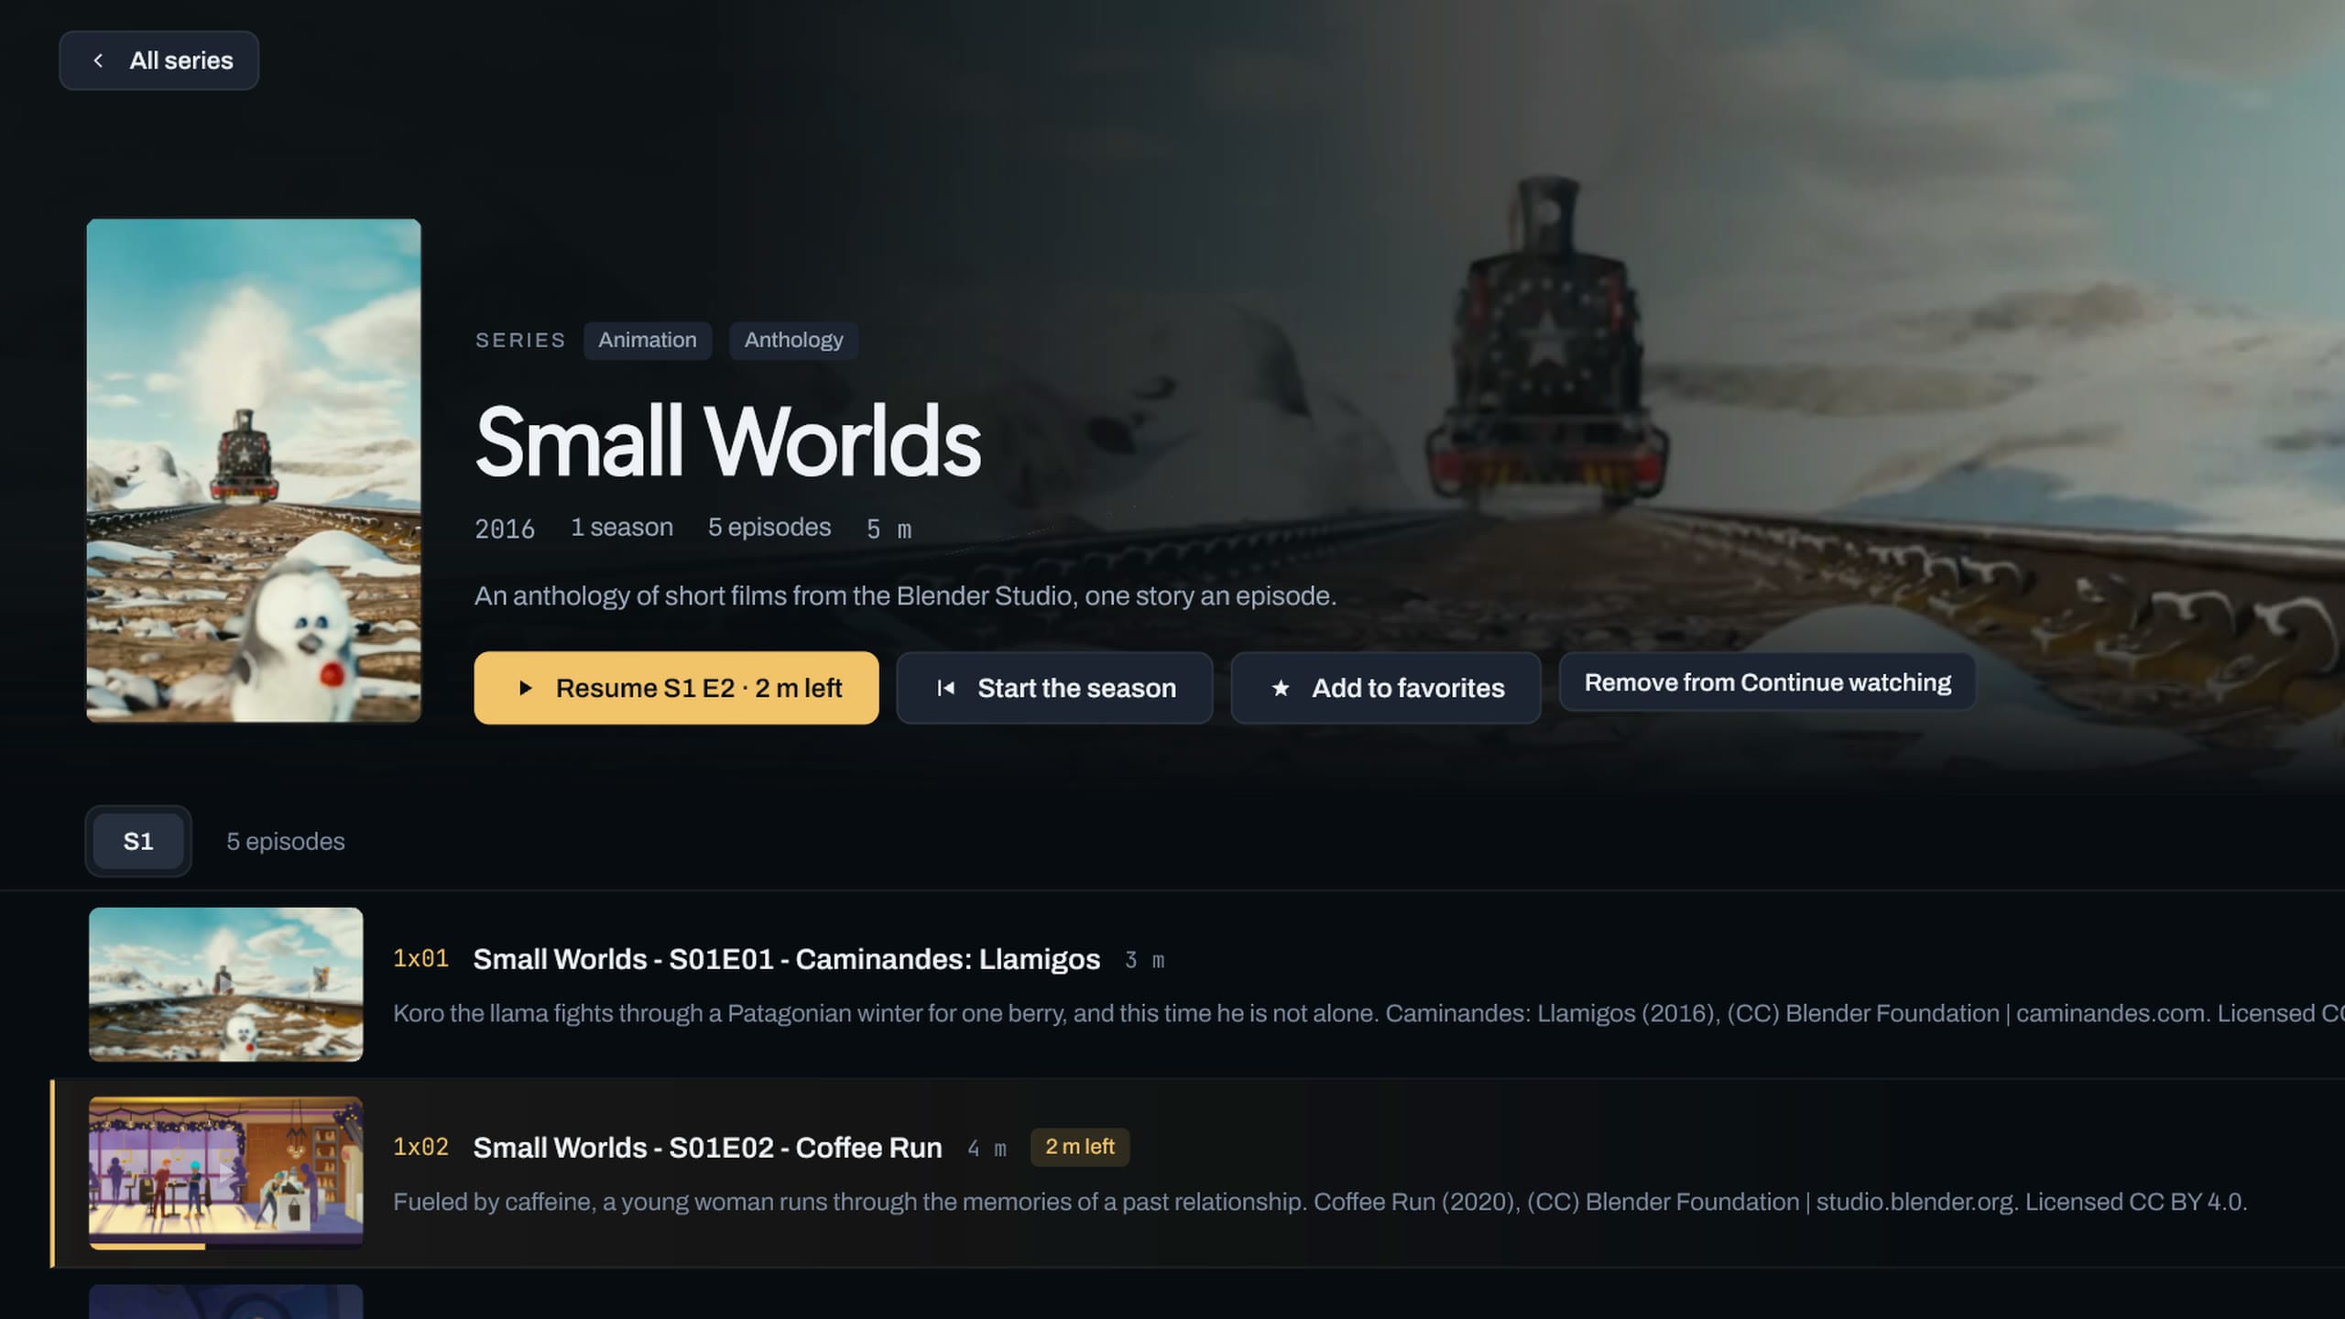This screenshot has width=2345, height=1319.
Task: Resume S1 E2 with 2 m left
Action: click(676, 688)
